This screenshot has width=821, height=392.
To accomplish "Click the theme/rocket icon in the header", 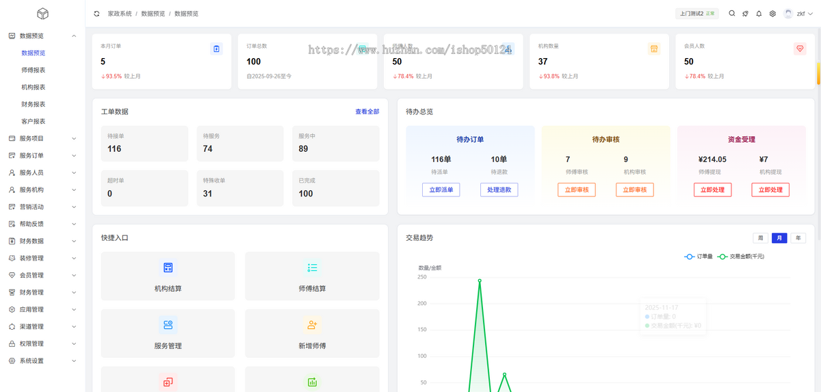I will 746,14.
